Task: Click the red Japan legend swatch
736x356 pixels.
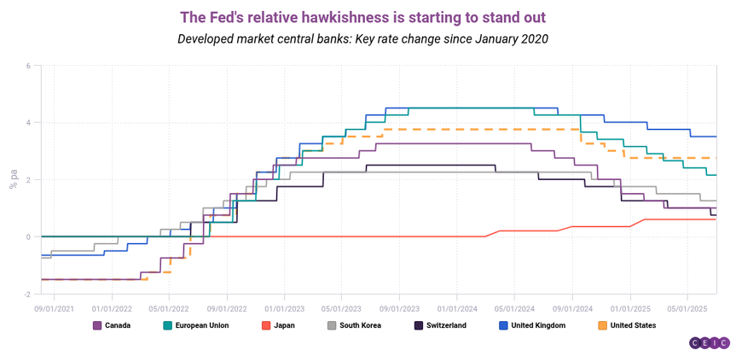Action: [266, 325]
